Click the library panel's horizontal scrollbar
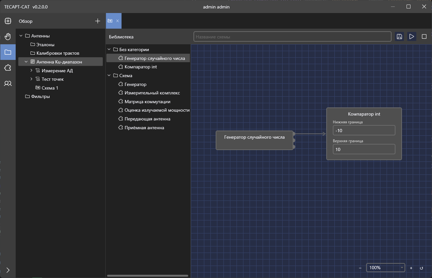432x278 pixels. click(147, 276)
